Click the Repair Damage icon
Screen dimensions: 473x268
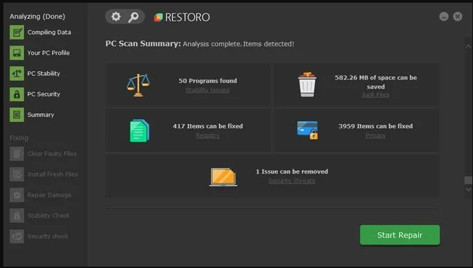(x=17, y=195)
